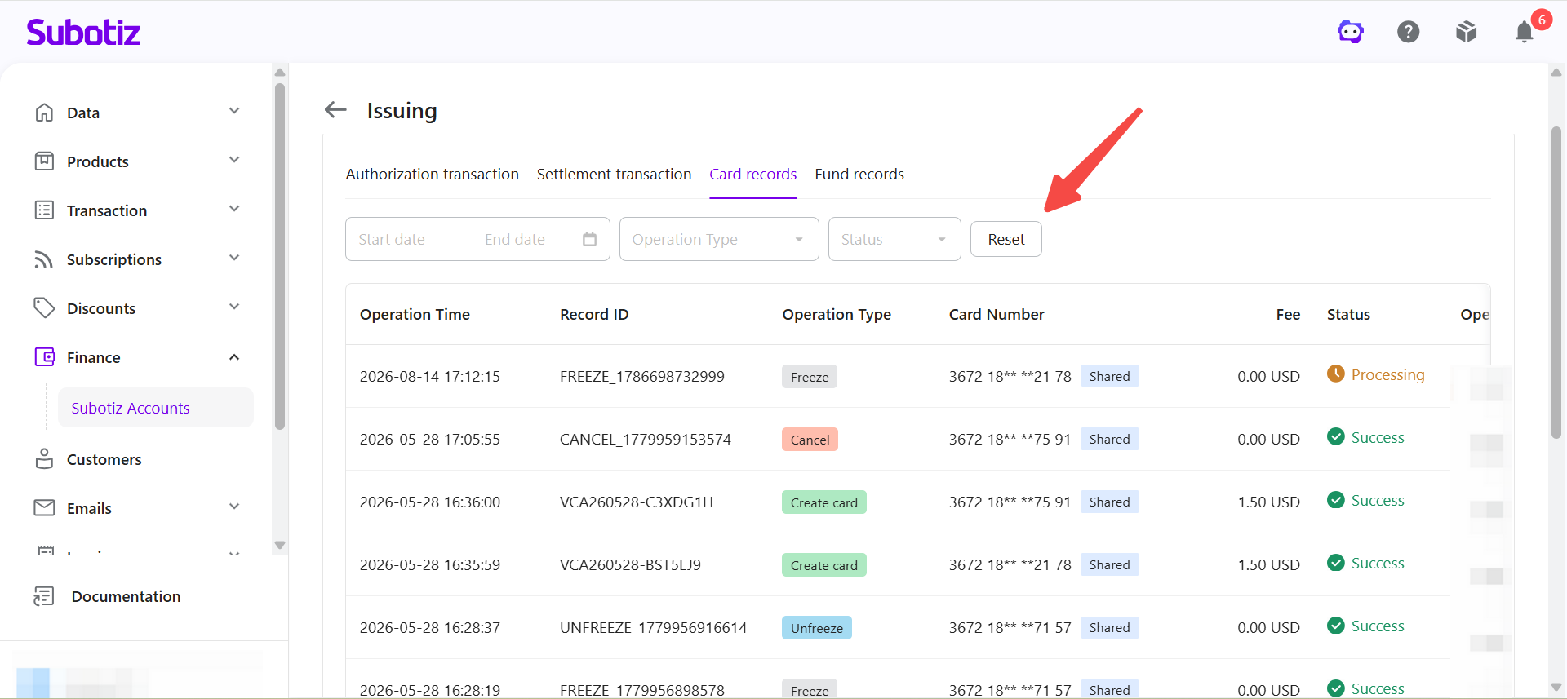Click the Emails envelope icon
1567x699 pixels.
(x=44, y=508)
